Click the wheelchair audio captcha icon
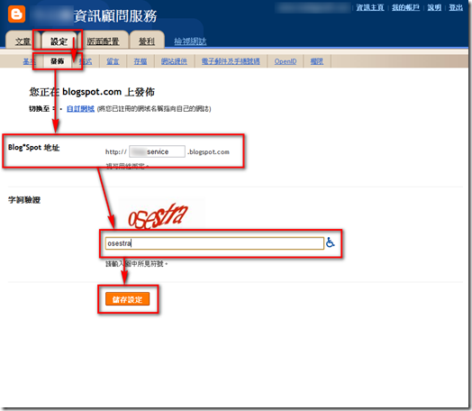The width and height of the screenshot is (472, 411). point(331,242)
